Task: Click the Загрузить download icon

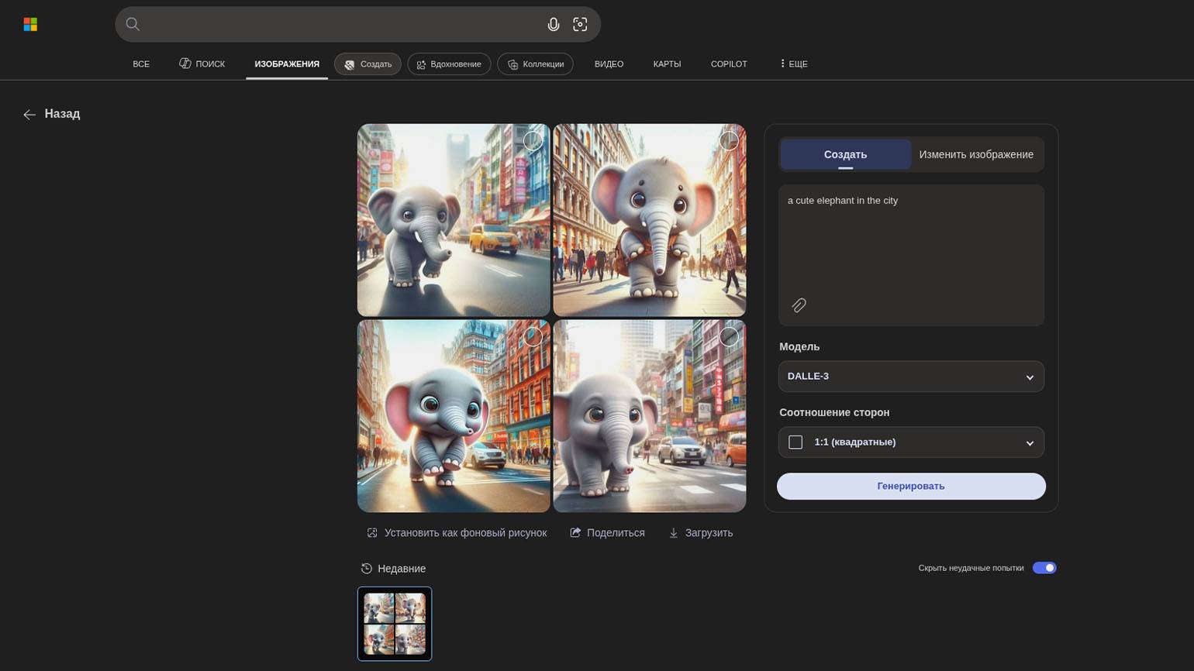Action: (x=673, y=533)
